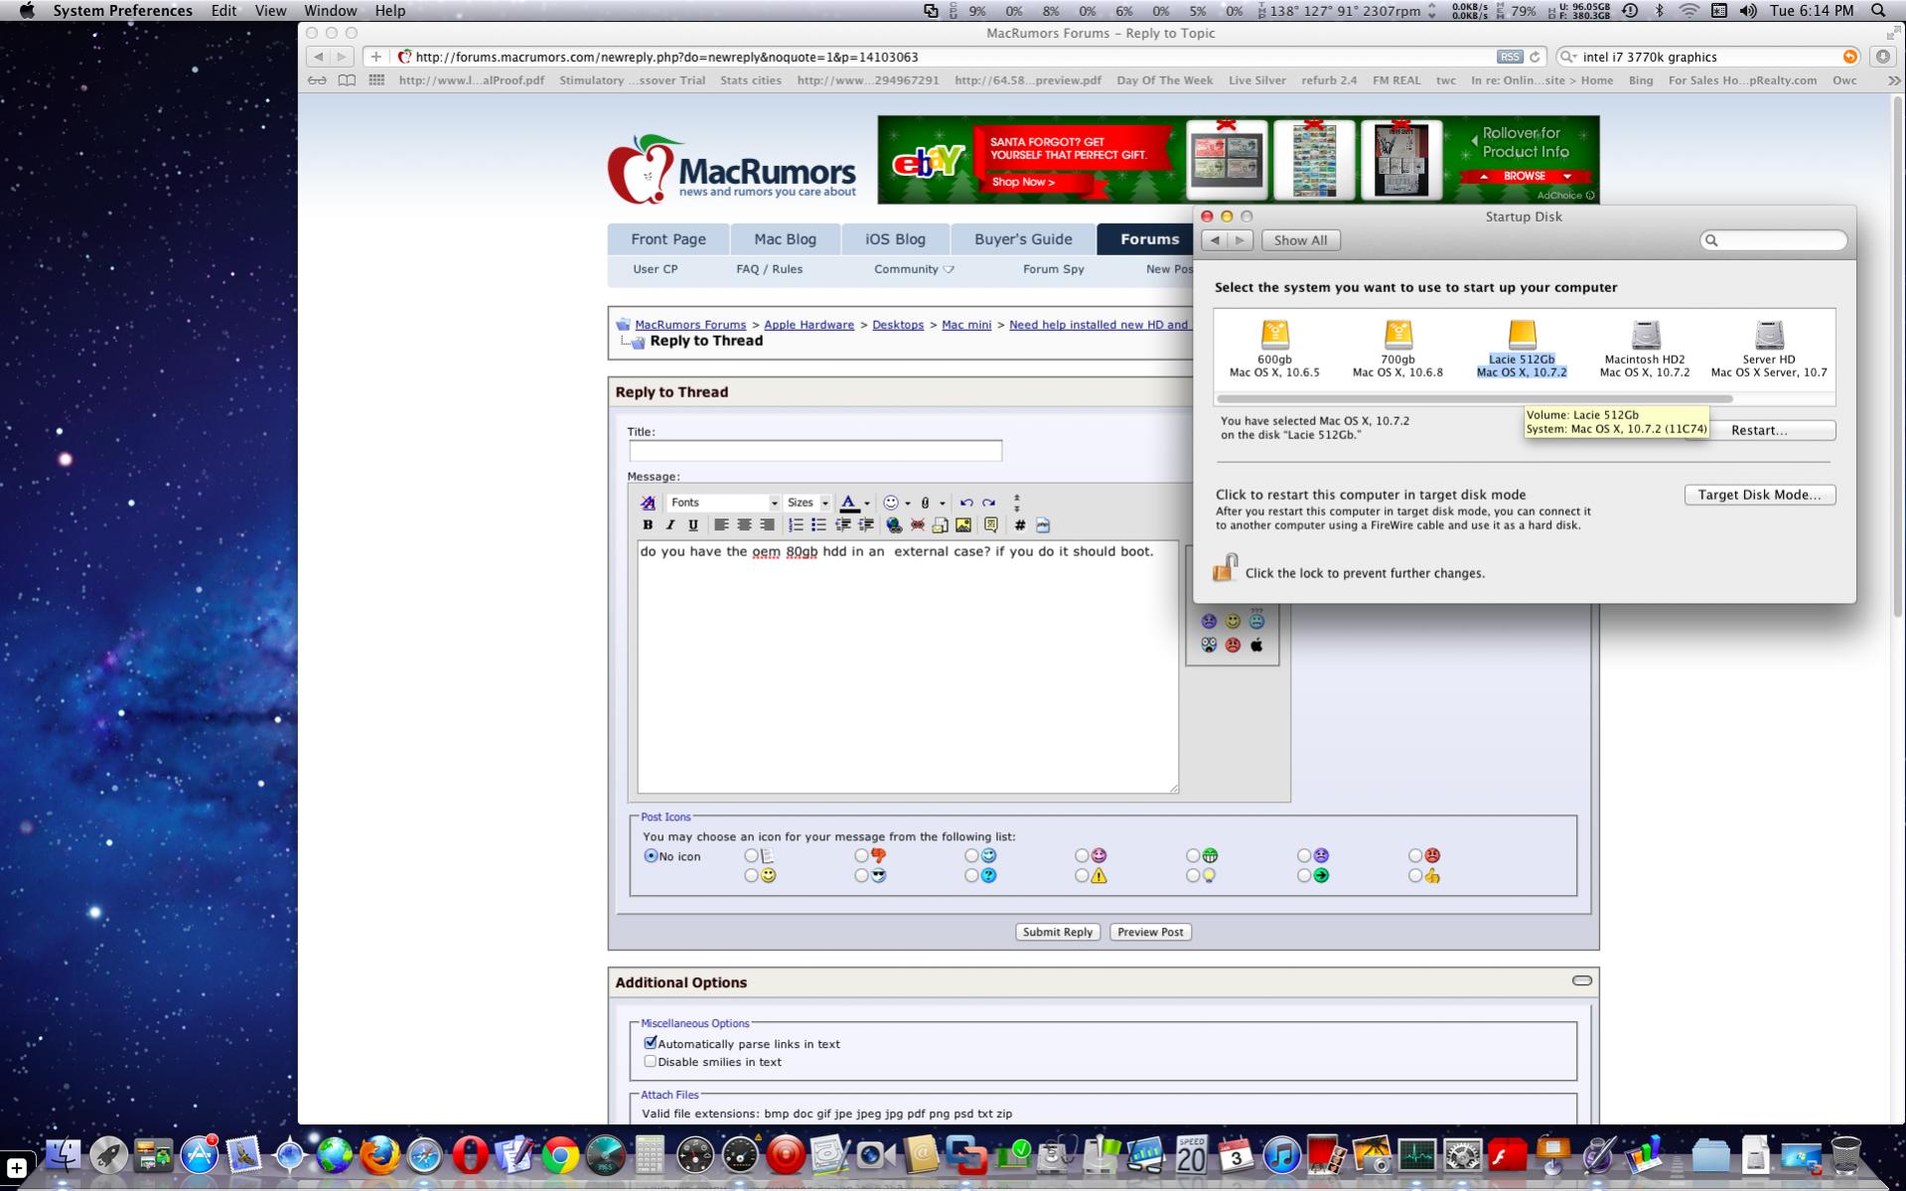This screenshot has height=1191, width=1906.
Task: Undo the last edit in the editor
Action: [x=966, y=503]
